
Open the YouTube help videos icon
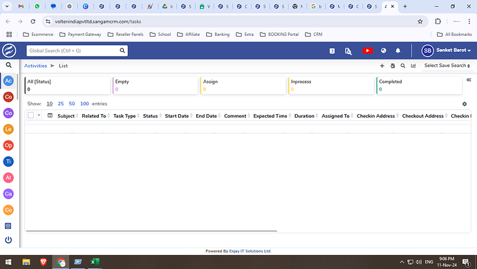[367, 50]
